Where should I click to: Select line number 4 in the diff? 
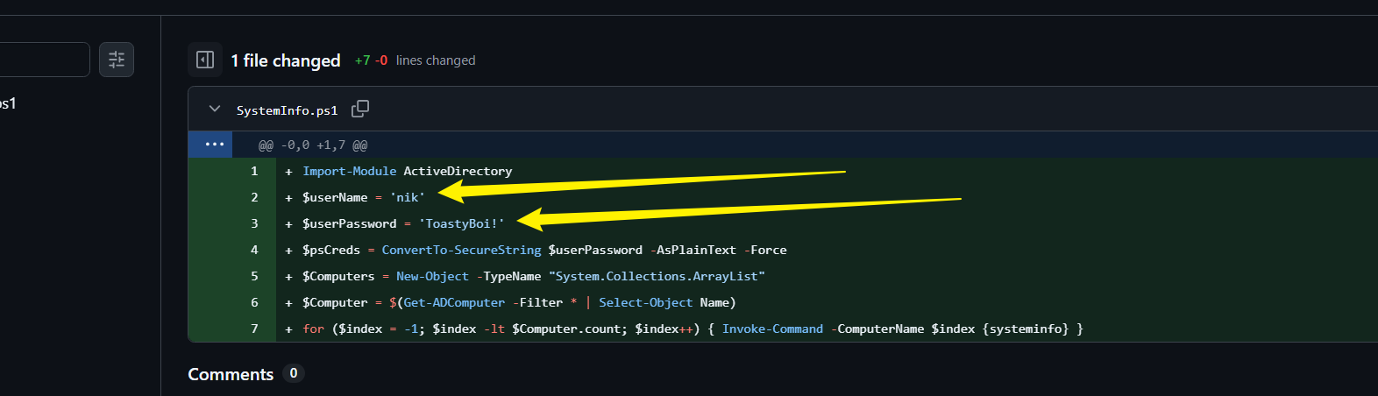[254, 250]
